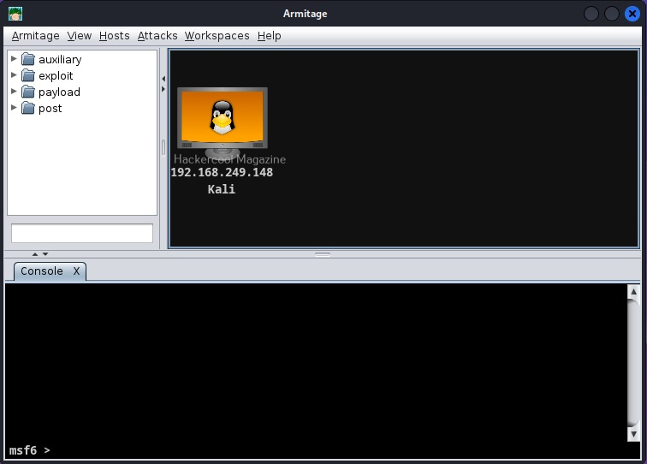Select the payload tree label
647x464 pixels.
click(x=59, y=92)
